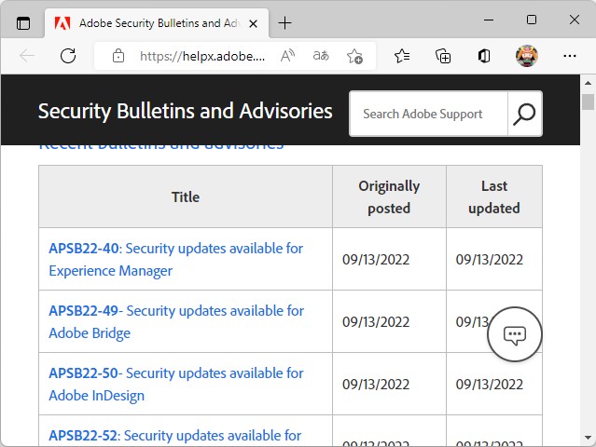This screenshot has height=447, width=596.
Task: Open Settings and more ellipsis menu
Action: [x=567, y=56]
